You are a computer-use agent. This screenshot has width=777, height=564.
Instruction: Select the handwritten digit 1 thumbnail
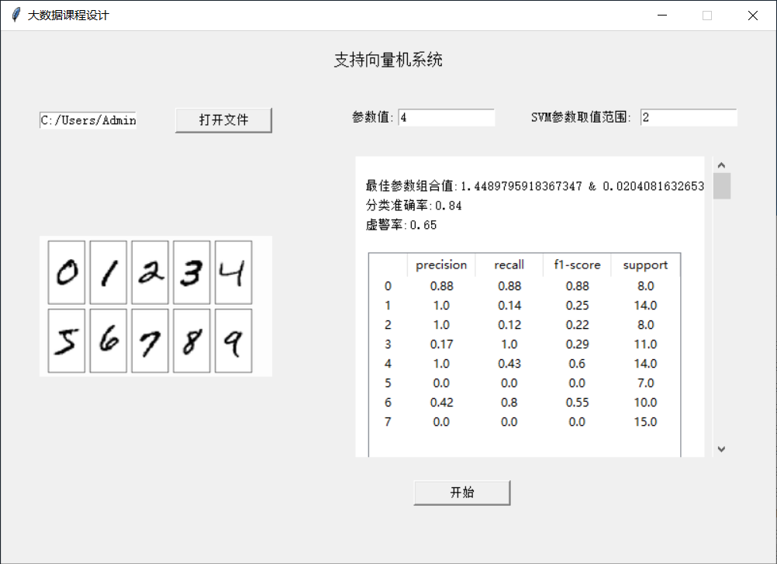pos(108,273)
